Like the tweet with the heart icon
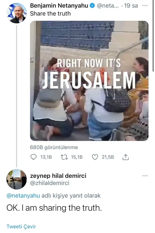 tap(95, 157)
